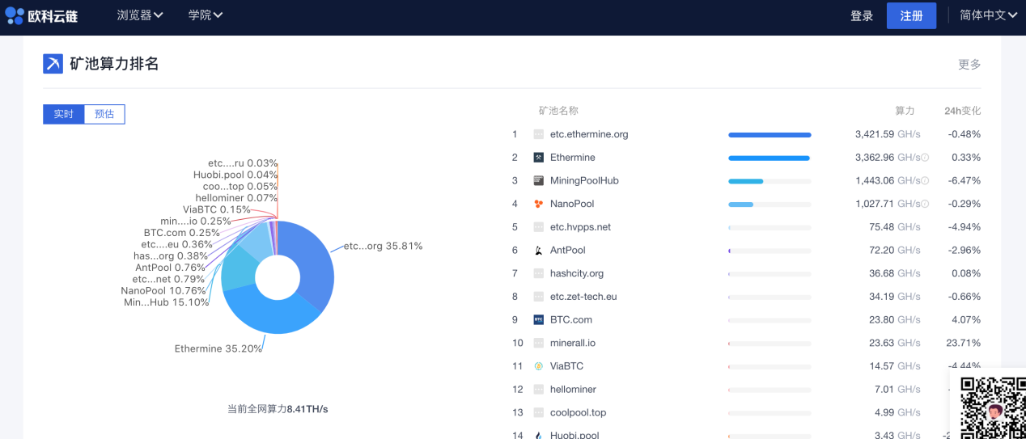The width and height of the screenshot is (1026, 439).
Task: Click the Min...Hub 15.10% chart label
Action: point(167,302)
